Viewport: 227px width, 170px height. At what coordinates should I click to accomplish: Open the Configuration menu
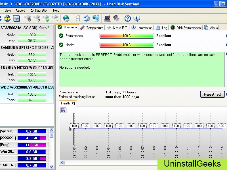(39, 11)
